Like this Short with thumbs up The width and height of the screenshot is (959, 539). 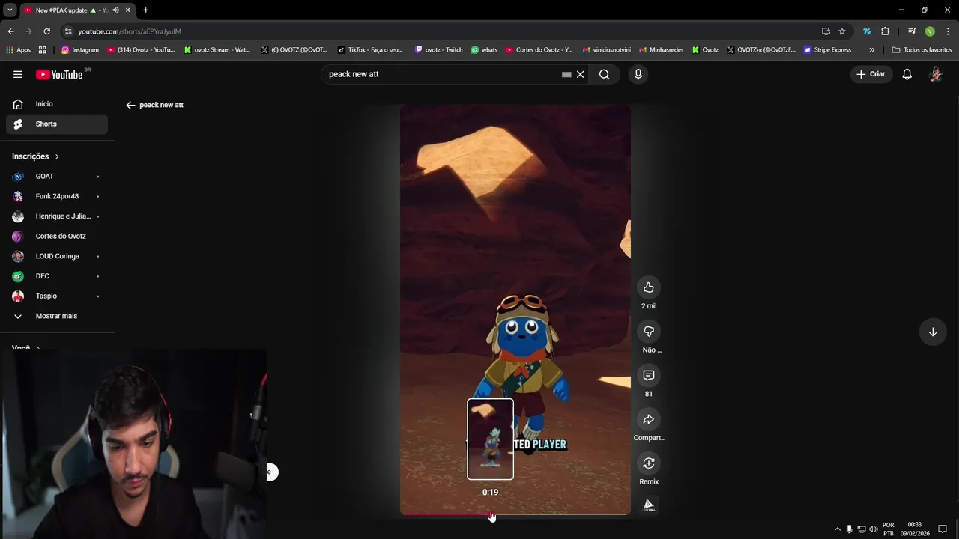point(649,287)
